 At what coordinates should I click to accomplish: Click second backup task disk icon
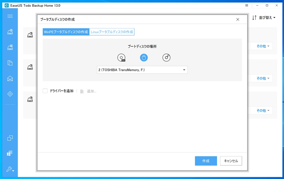(x=30, y=67)
